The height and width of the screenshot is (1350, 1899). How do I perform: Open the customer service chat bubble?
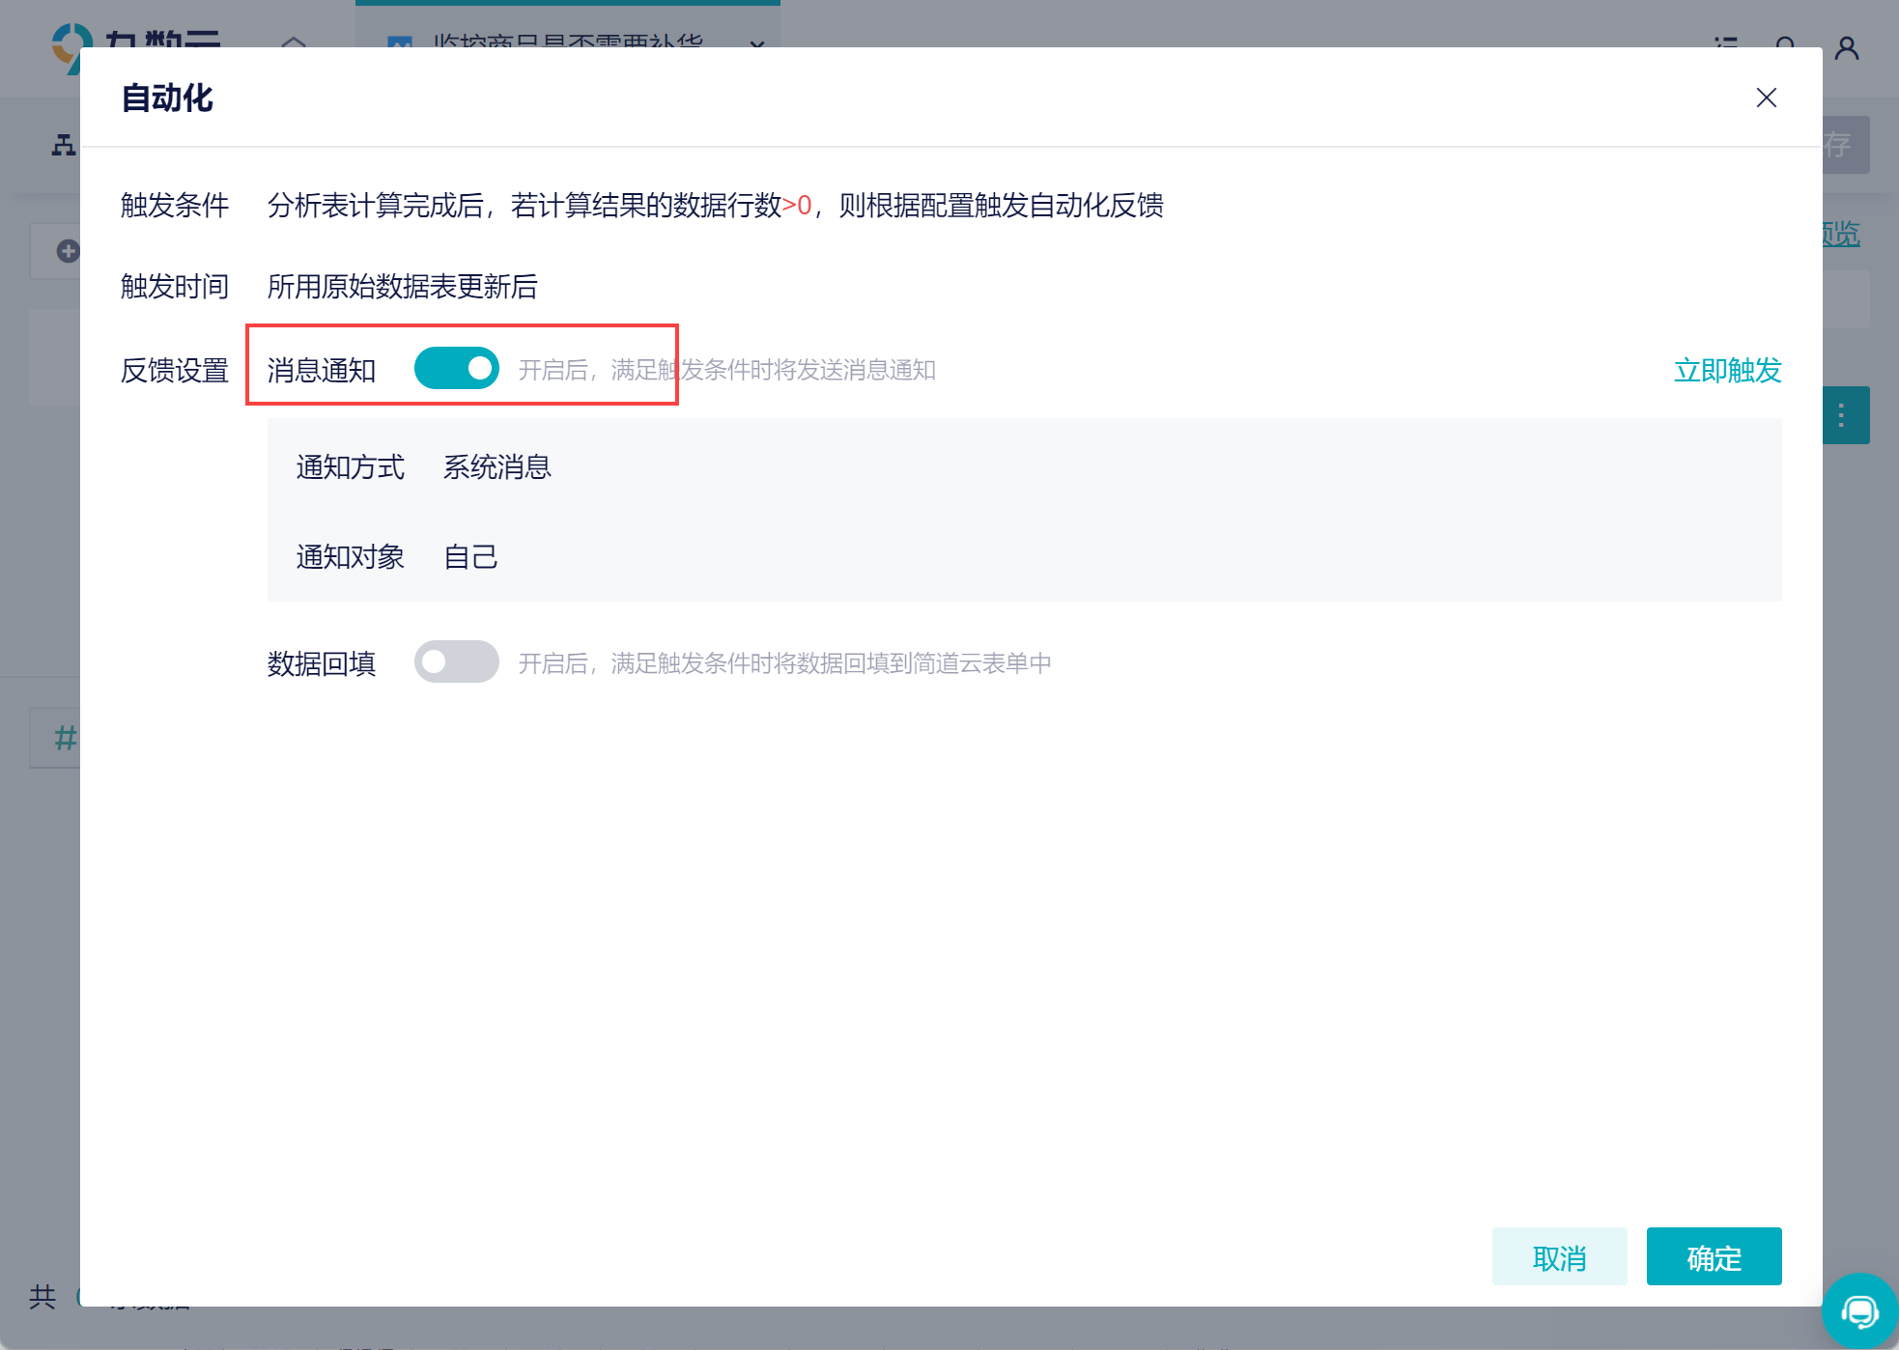point(1859,1311)
